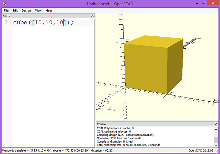Click the 'OpenSCAD 2015.03' status bar label
Viewport: 220px width, 154px height.
tap(201, 150)
